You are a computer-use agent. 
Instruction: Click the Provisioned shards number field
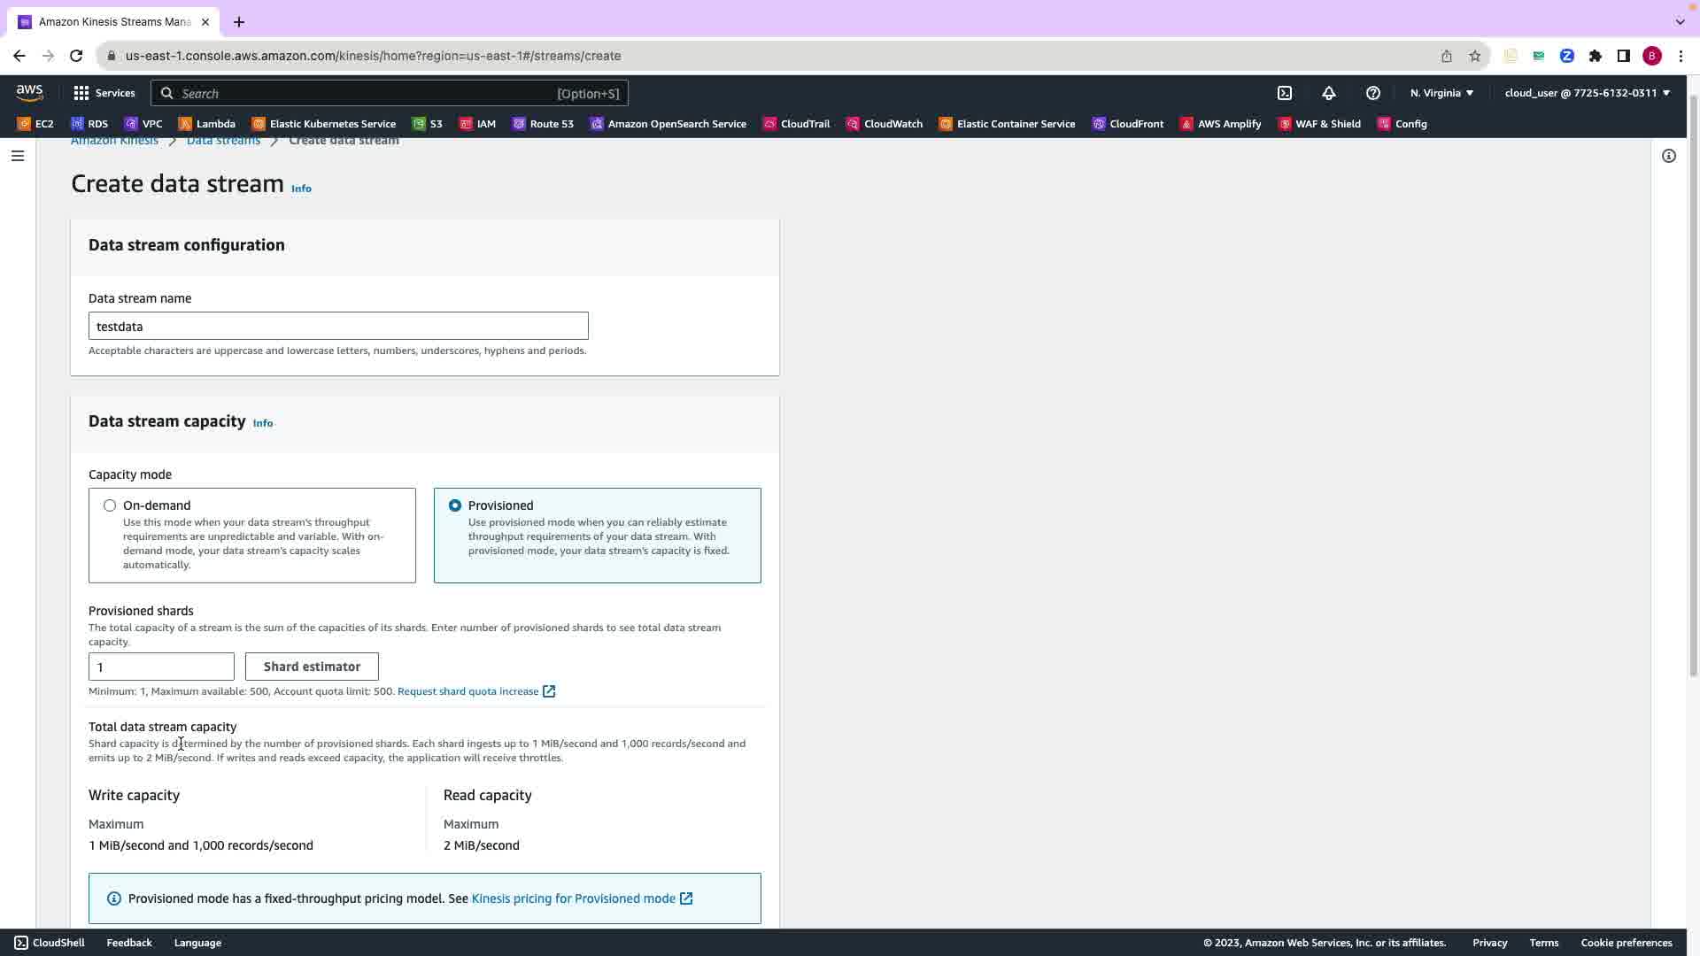[x=161, y=667]
